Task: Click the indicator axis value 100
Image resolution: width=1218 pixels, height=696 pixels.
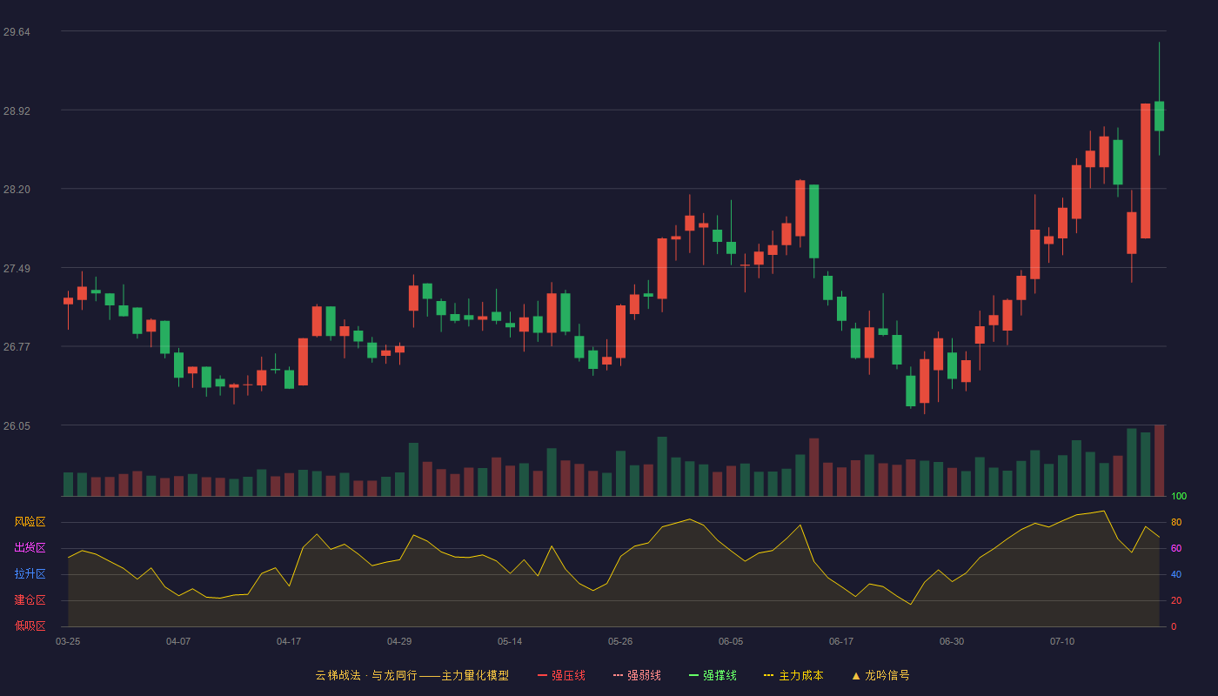Action: click(x=1179, y=497)
